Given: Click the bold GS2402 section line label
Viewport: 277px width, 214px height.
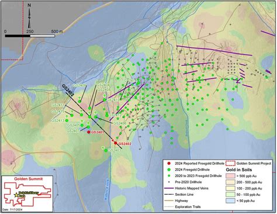Looking at the screenshot, I should coord(68,90).
